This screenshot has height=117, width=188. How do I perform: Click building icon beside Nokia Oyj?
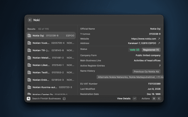pyautogui.click(x=29, y=35)
